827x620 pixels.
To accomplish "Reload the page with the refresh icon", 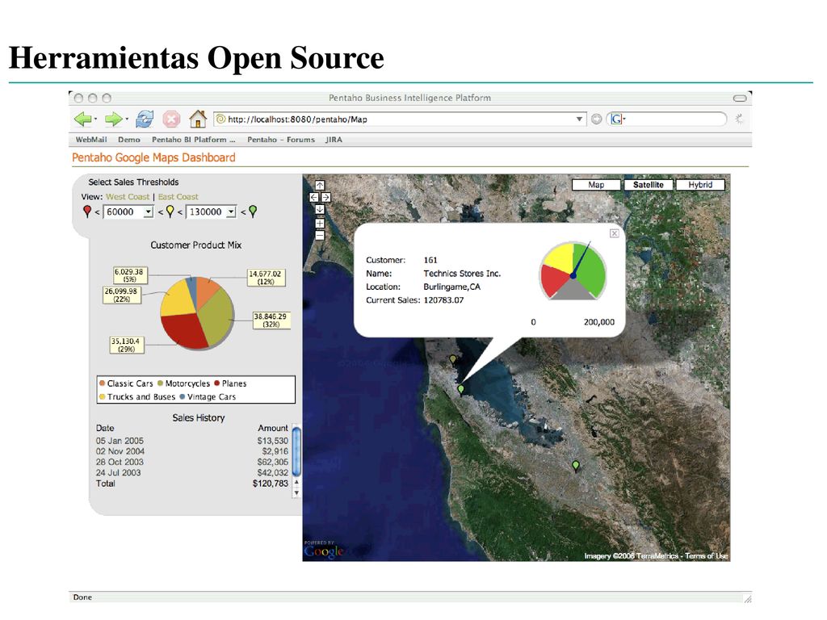I will click(x=144, y=119).
